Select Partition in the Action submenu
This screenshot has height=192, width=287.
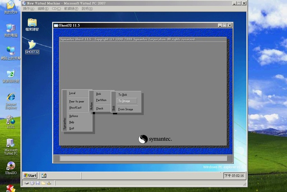[x=101, y=100]
